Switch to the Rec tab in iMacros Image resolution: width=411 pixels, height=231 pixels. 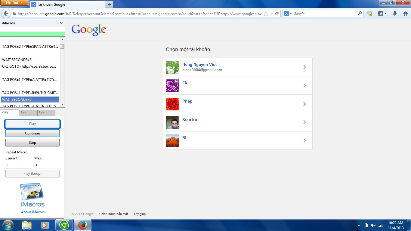click(28, 113)
